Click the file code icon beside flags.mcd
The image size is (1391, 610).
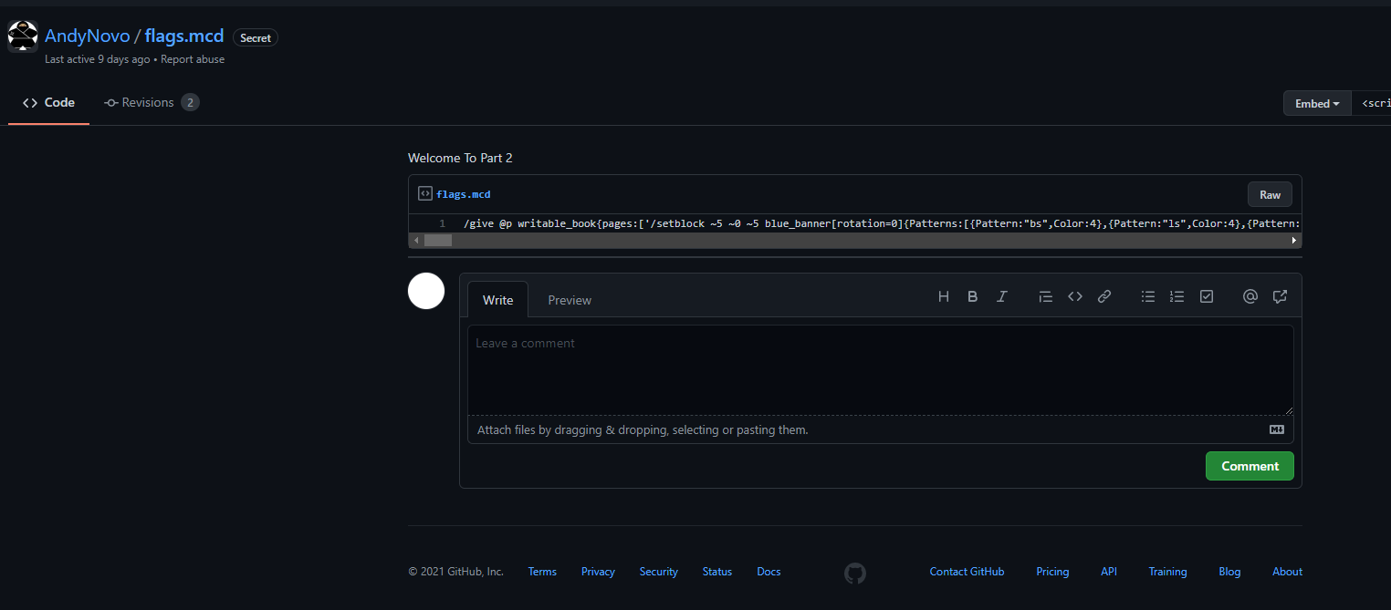(x=424, y=193)
